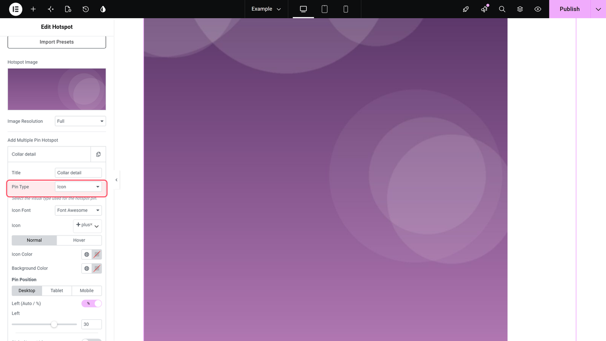The height and width of the screenshot is (341, 606).
Task: Click the Add Multiple Pin Hotspot label
Action: pos(33,140)
